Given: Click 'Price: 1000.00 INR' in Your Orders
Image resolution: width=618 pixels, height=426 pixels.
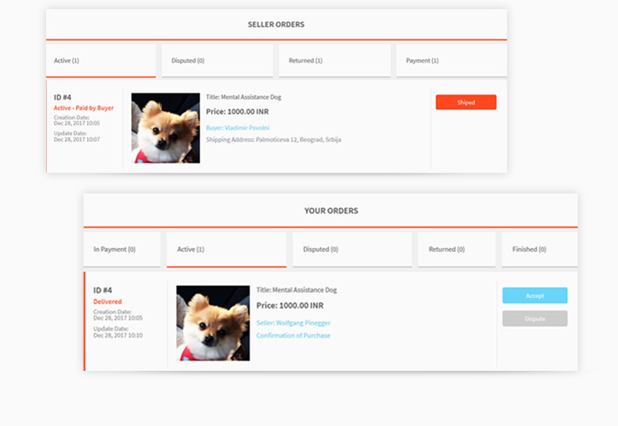Looking at the screenshot, I should [x=290, y=306].
